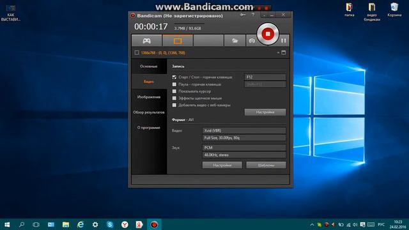Click the recording timer 00:00:17
The width and height of the screenshot is (409, 230).
151,27
